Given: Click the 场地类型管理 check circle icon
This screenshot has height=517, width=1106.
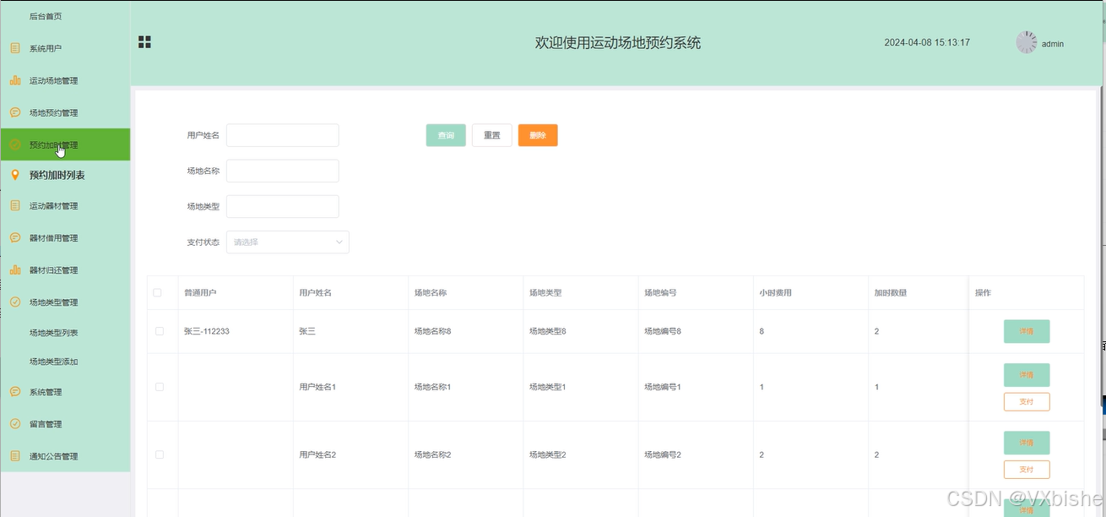Looking at the screenshot, I should tap(15, 302).
